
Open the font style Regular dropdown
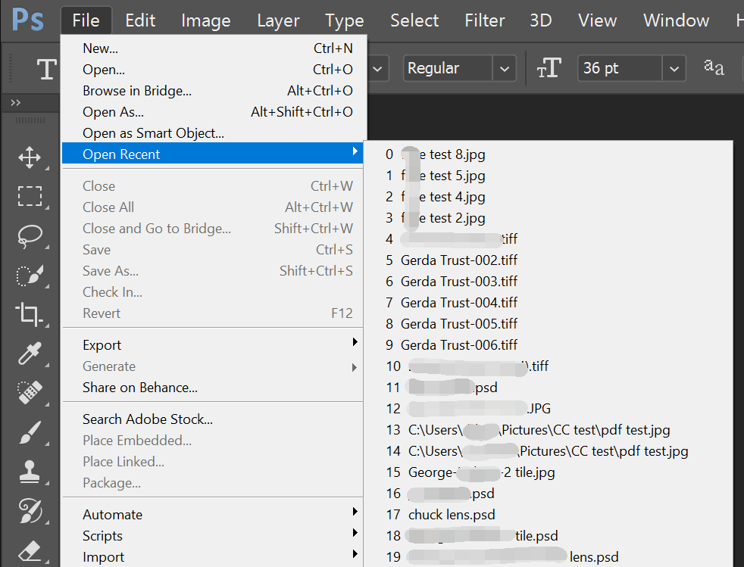[x=505, y=69]
